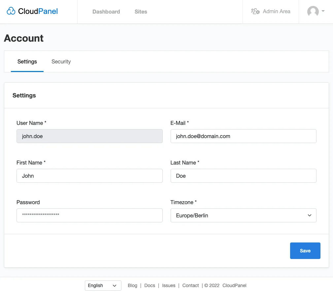Viewport: 333px width, 294px height.
Task: Click the user avatar in the top bar
Action: click(313, 12)
